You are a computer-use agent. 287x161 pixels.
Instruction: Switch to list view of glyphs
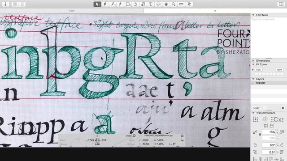[x=22, y=4]
